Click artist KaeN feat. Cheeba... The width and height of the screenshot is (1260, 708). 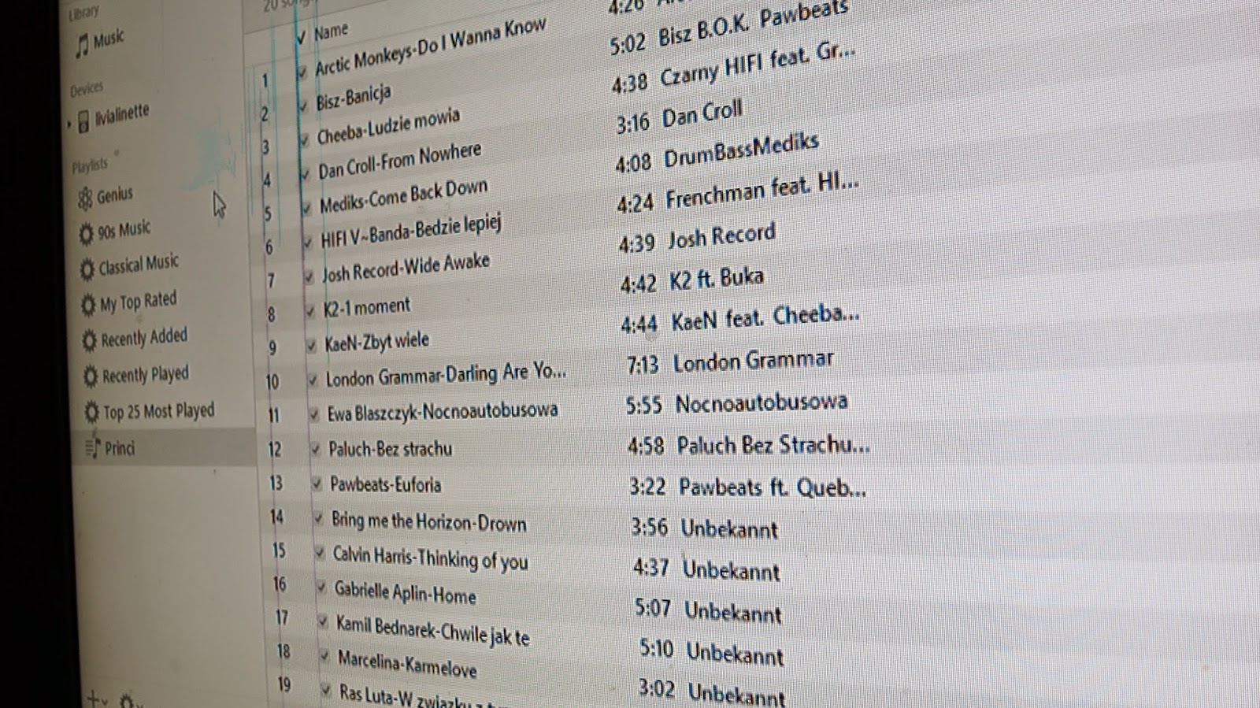click(x=765, y=318)
